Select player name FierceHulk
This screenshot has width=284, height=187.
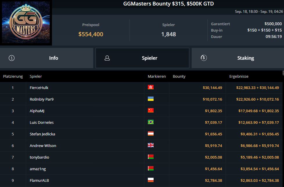(39, 88)
